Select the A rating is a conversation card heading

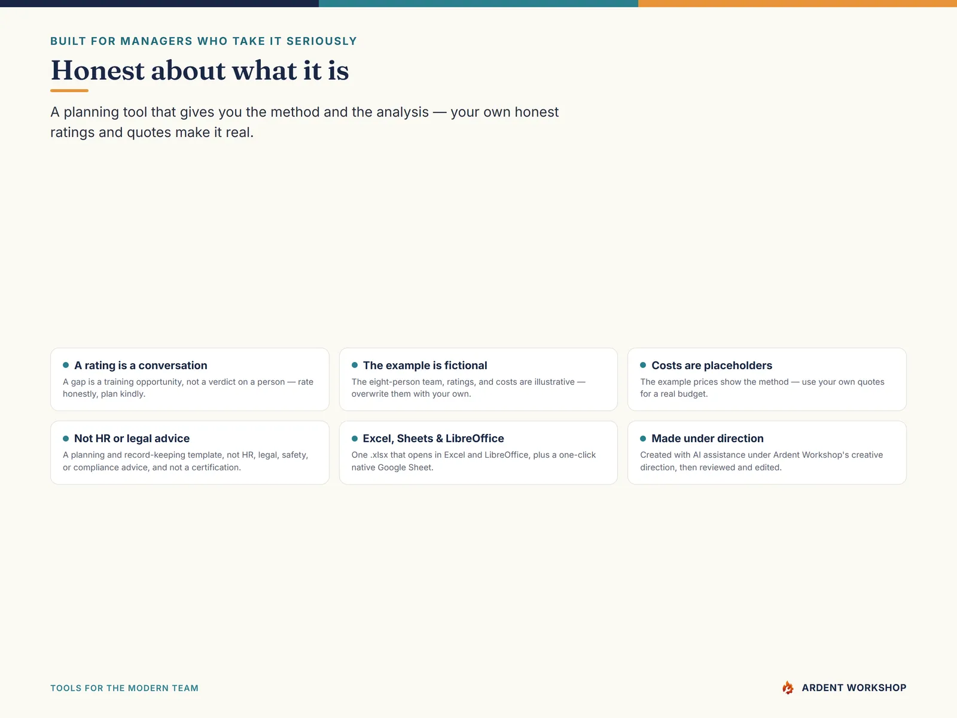coord(141,366)
